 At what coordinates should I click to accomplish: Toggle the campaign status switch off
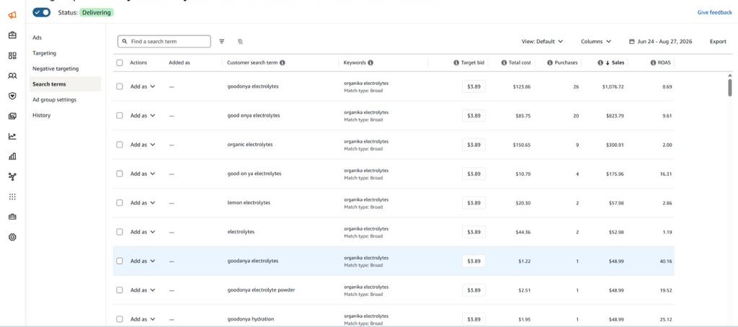point(41,13)
